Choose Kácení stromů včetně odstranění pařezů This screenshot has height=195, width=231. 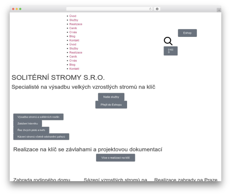[x=41, y=136]
